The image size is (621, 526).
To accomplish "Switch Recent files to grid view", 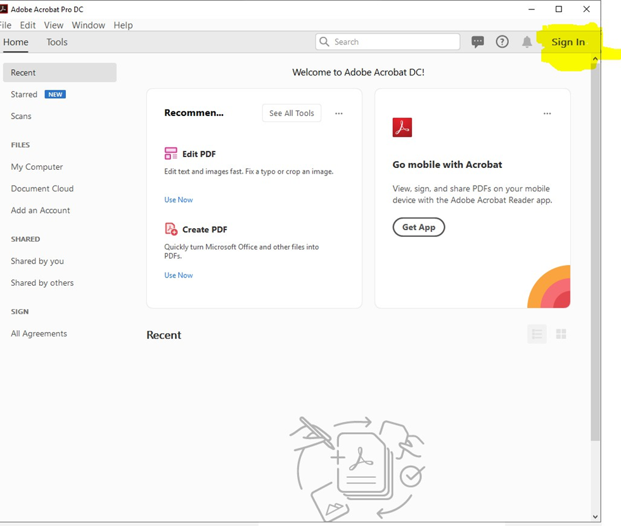I will tap(561, 334).
